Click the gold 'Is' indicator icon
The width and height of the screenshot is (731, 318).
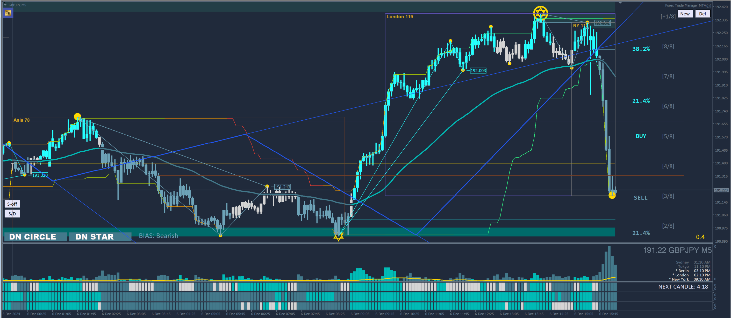coord(8,13)
